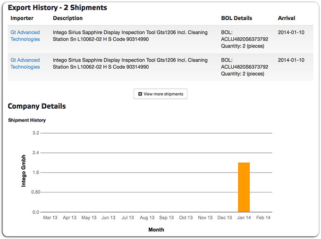Open Gt Advanced Technologies link in first shipment row

[x=25, y=36]
